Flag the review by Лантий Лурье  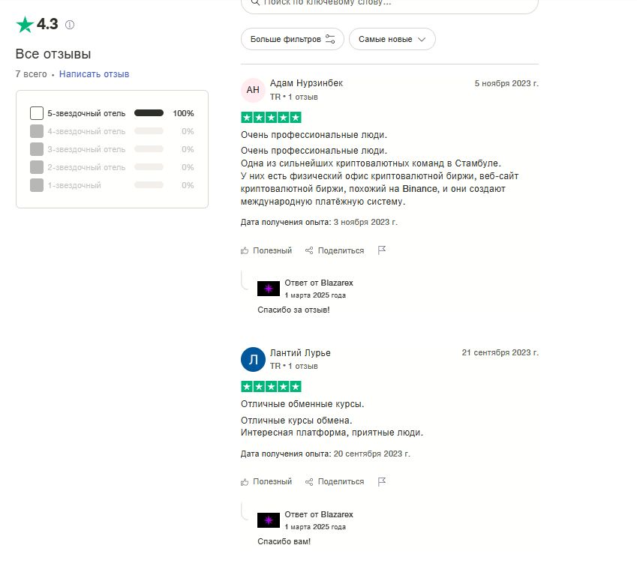pos(381,482)
